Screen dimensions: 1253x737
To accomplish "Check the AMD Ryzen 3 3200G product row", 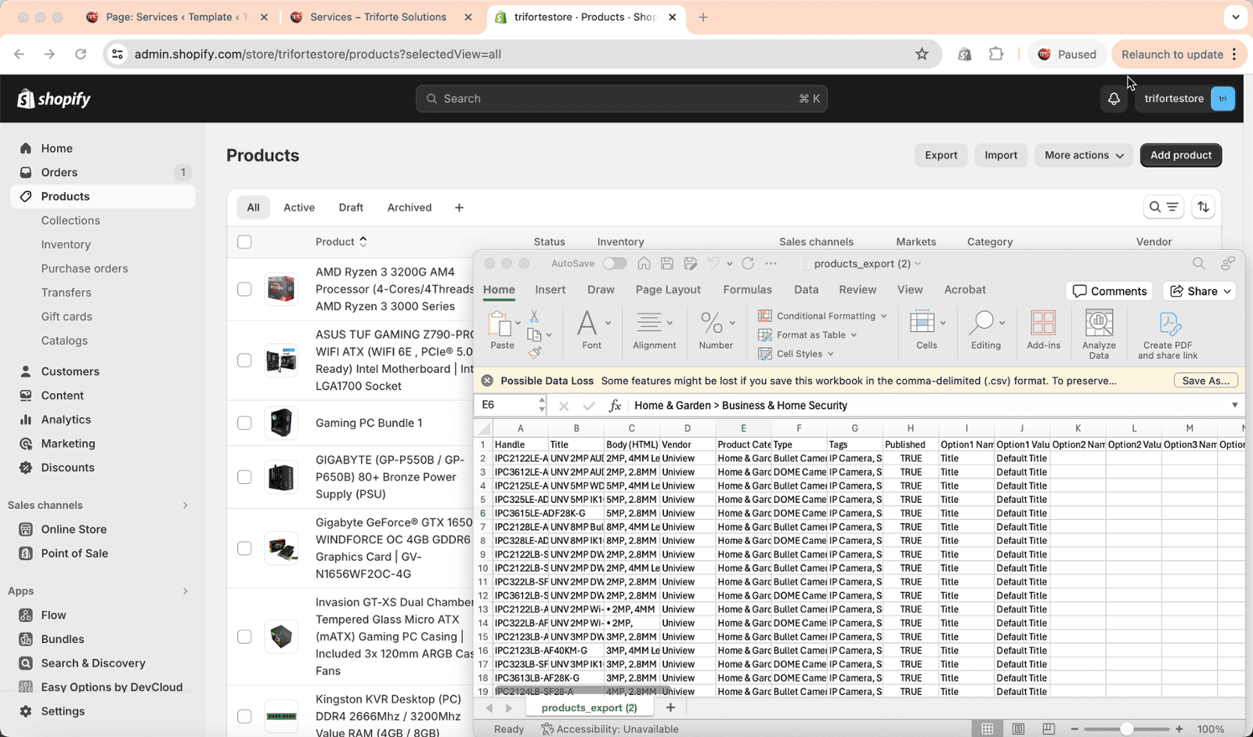I will (x=244, y=289).
